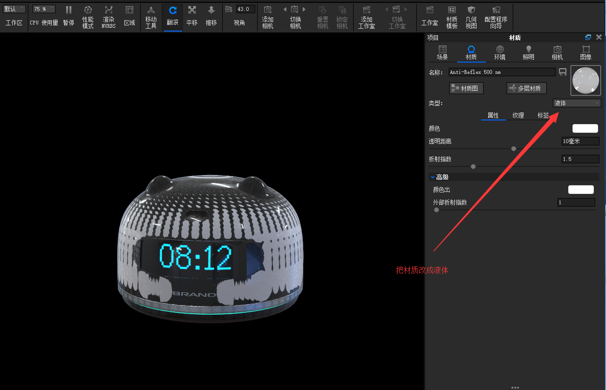Open the CPU usage 75% dropdown
606x390 pixels.
[44, 9]
